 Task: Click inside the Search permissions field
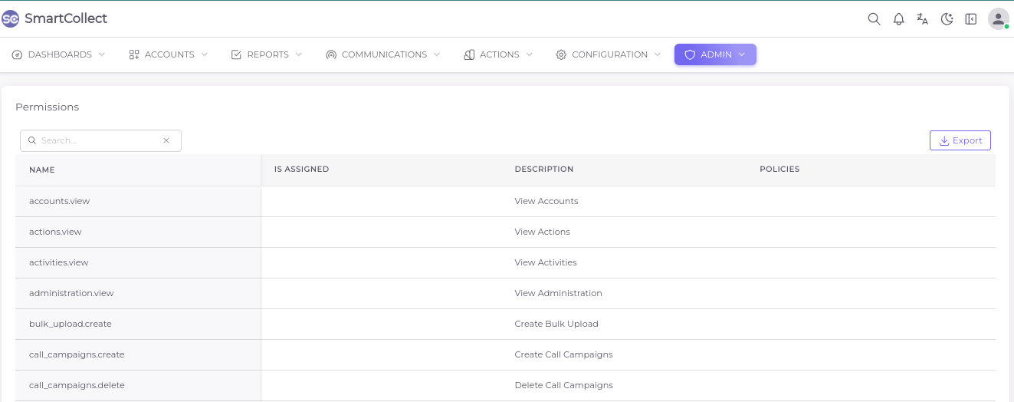tap(96, 140)
